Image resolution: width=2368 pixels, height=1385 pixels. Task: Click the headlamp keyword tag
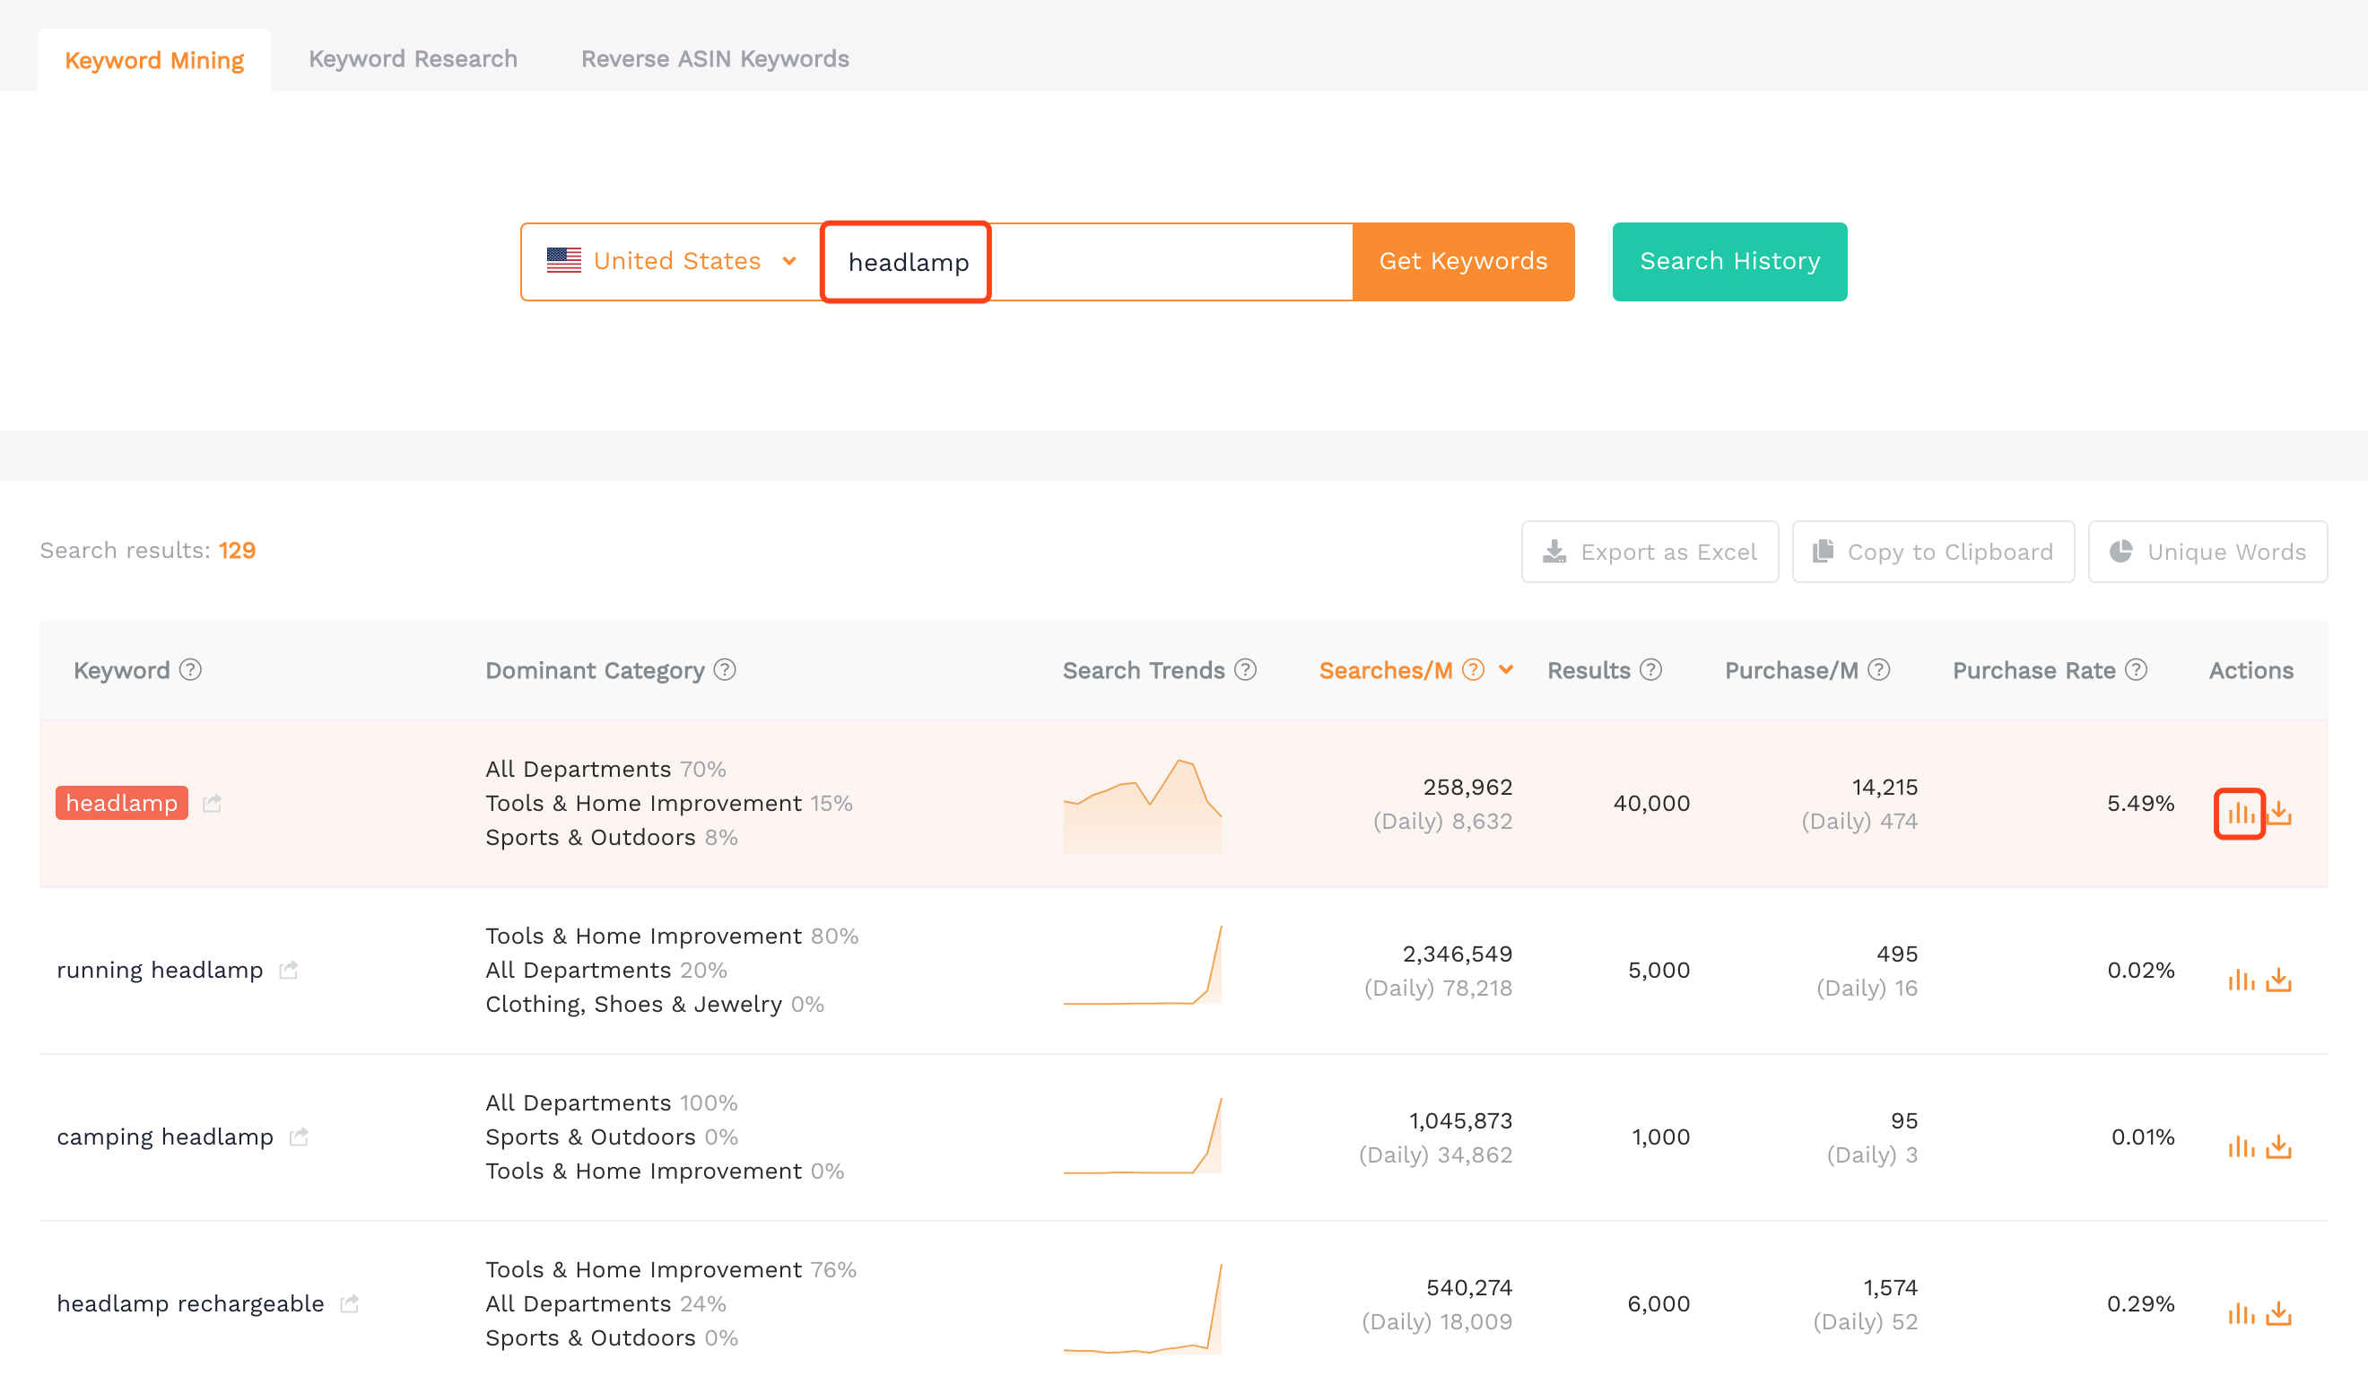pos(122,804)
